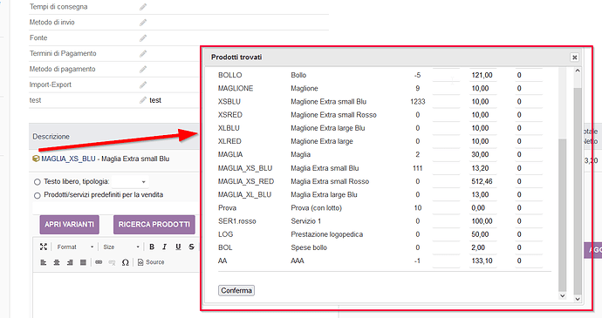Image resolution: width=602 pixels, height=318 pixels.
Task: Switch to Source view in editor
Action: (151, 262)
